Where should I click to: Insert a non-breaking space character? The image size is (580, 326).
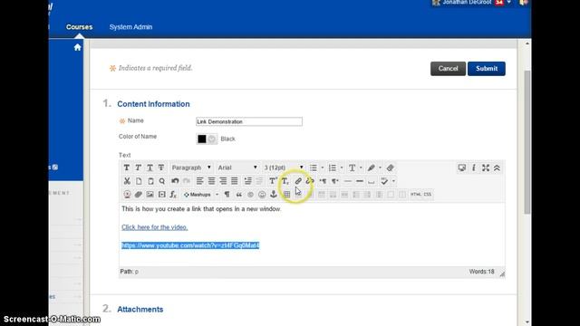(x=371, y=181)
